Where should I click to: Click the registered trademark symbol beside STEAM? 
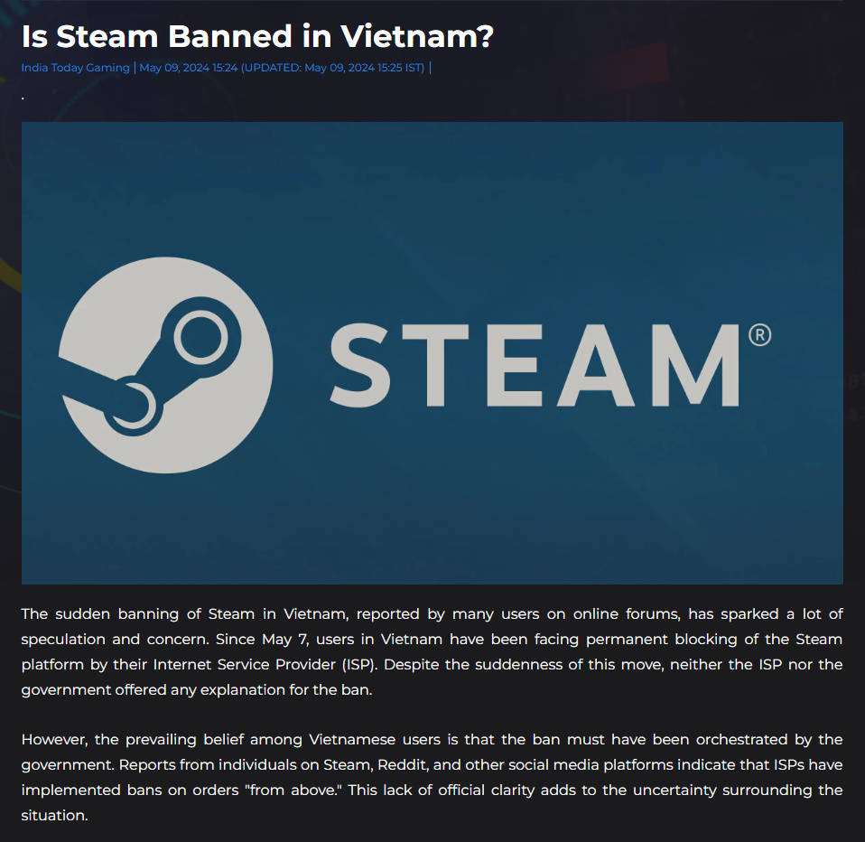click(x=759, y=335)
